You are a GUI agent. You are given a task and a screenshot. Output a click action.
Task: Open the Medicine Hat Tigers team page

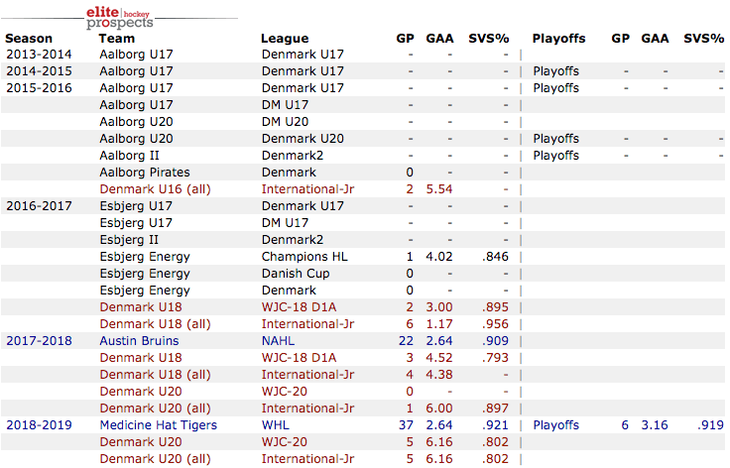(x=157, y=424)
